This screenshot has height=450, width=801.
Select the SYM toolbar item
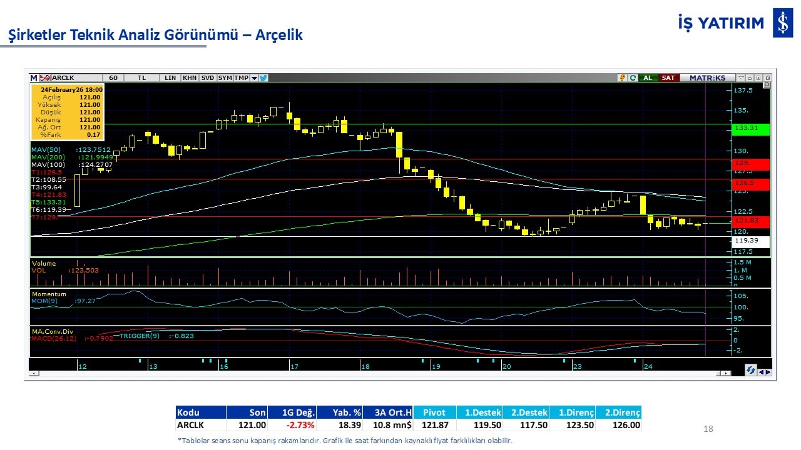tap(225, 78)
